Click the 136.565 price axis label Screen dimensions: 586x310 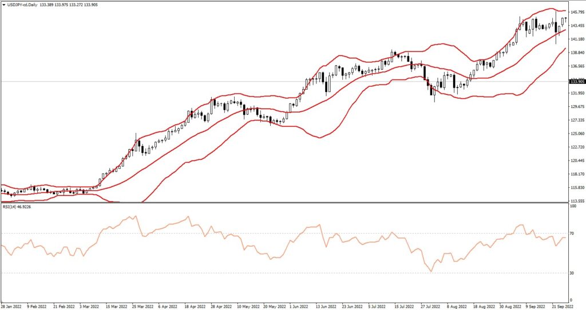(577, 66)
